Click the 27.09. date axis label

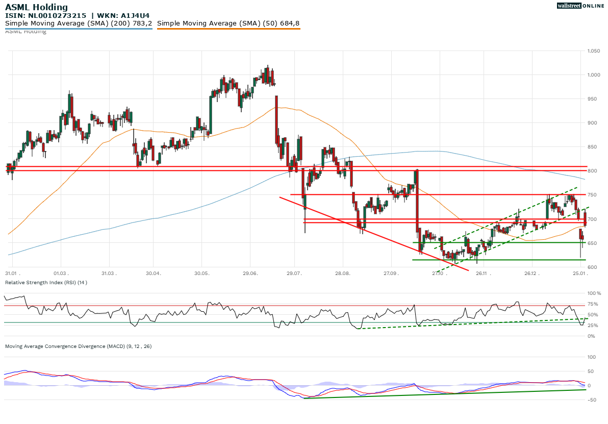coord(391,273)
